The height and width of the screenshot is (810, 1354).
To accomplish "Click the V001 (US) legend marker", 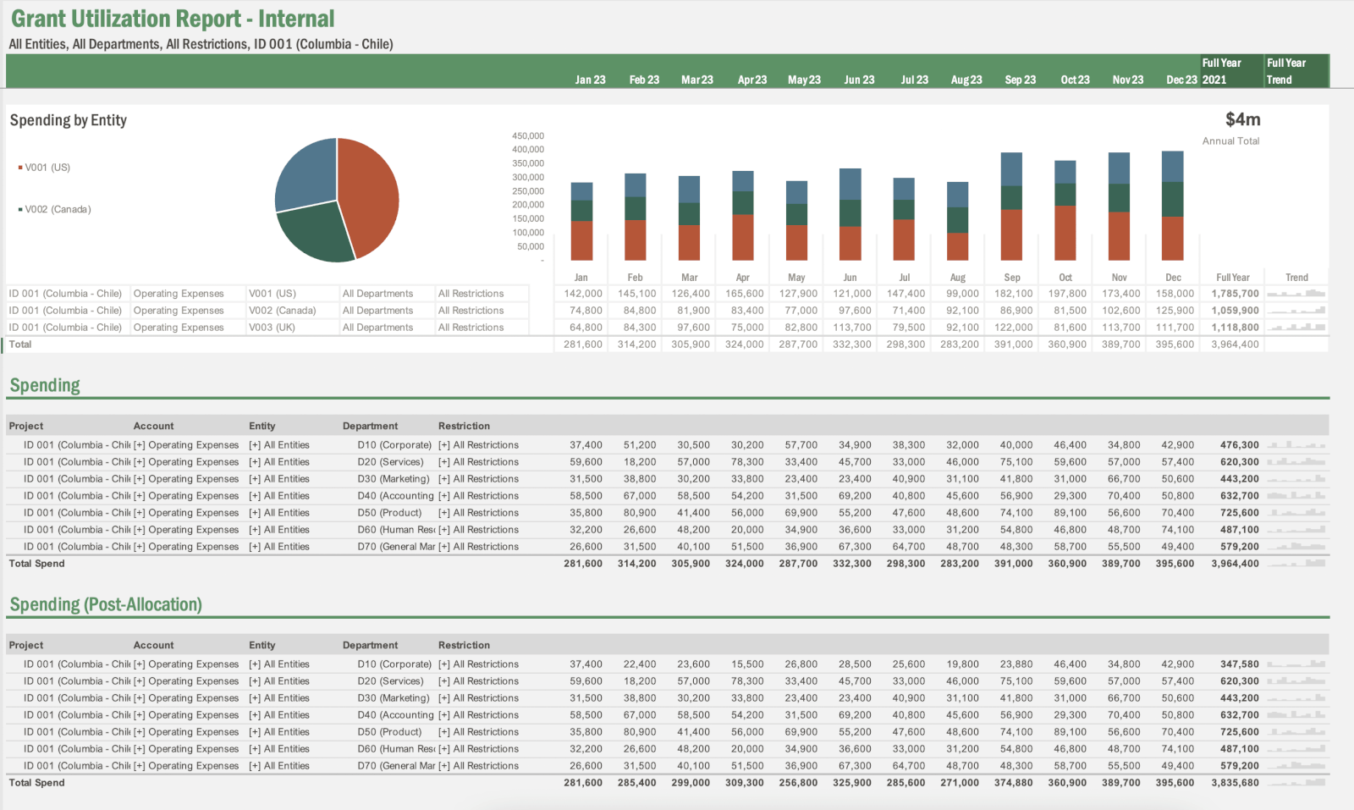I will 20,168.
